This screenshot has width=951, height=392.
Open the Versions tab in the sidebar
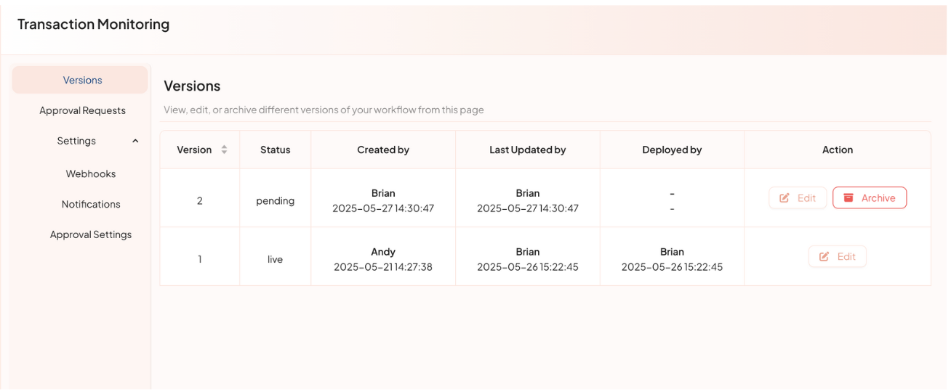[x=82, y=80]
